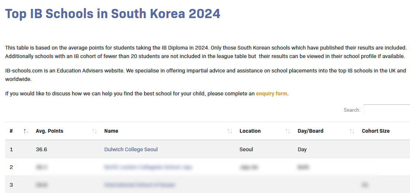Open the blurred school link in row 2
The width and height of the screenshot is (410, 193).
(x=148, y=167)
